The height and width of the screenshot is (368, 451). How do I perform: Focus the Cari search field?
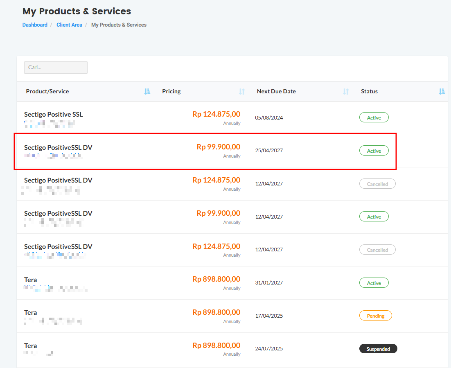tap(56, 67)
